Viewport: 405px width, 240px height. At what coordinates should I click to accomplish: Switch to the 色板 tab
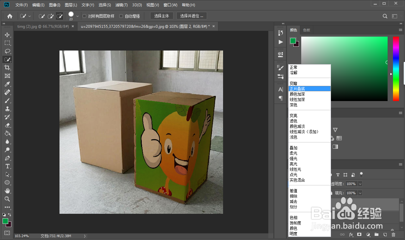[307, 30]
